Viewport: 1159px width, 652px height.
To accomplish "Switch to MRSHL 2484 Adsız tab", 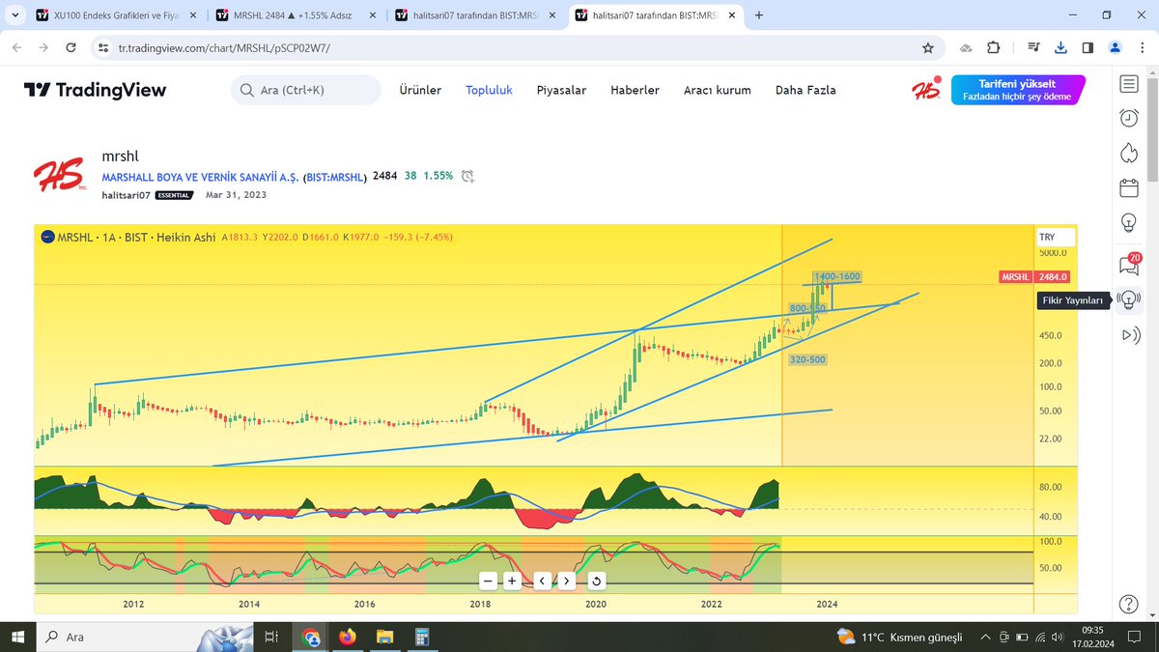I will click(x=296, y=15).
